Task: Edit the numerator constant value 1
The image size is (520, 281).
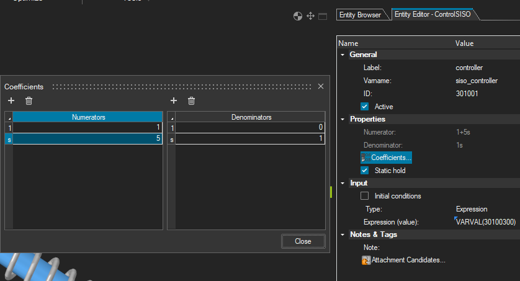Action: click(x=87, y=127)
